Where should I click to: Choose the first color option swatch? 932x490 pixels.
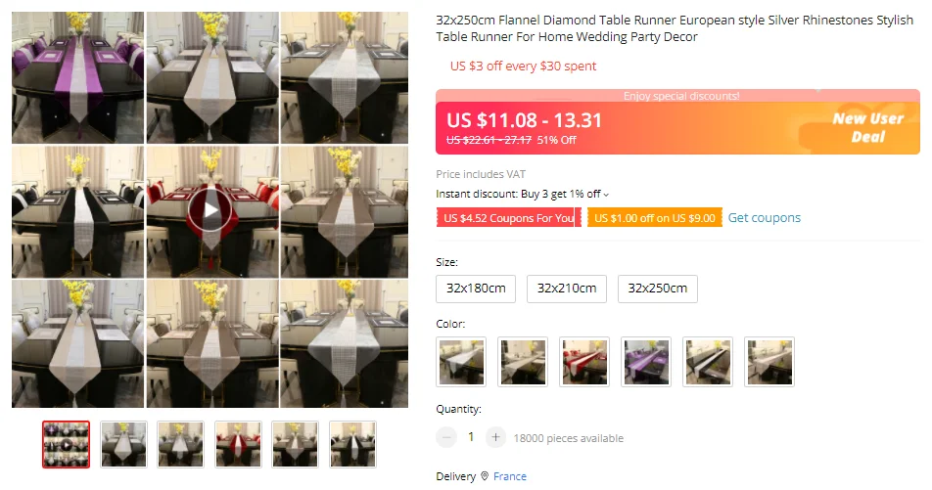coord(461,362)
